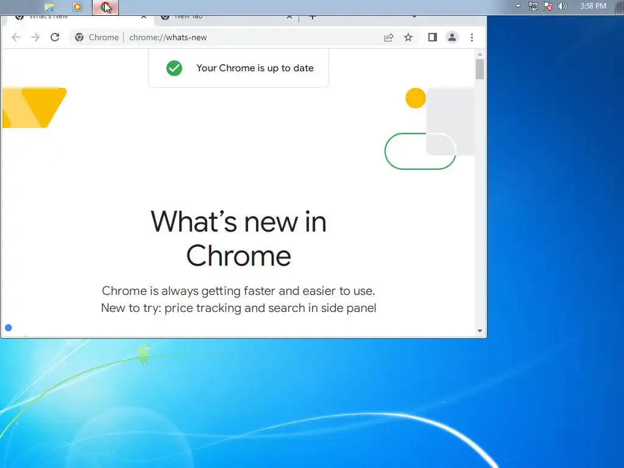624x468 pixels.
Task: Click the page scrollbar down arrow
Action: [480, 331]
